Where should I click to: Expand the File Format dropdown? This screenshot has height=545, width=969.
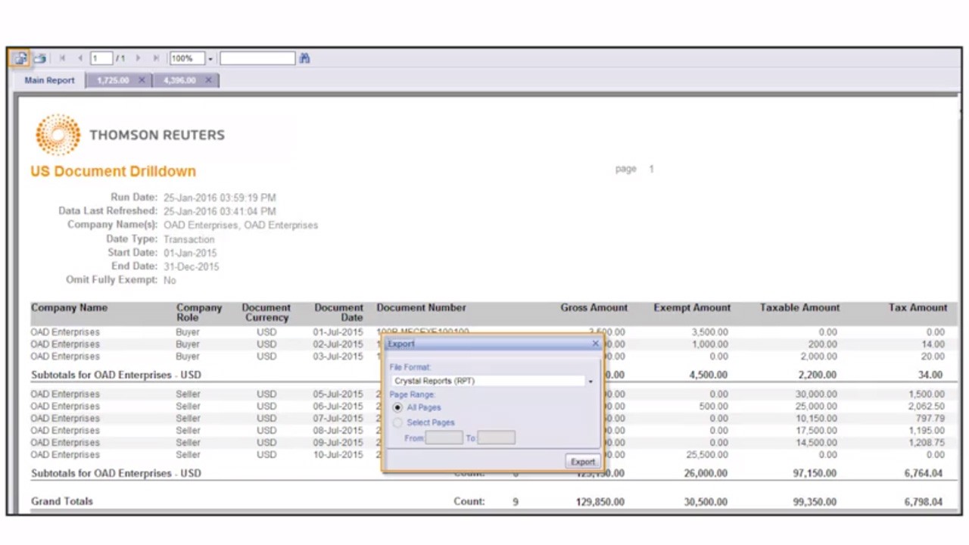coord(590,381)
